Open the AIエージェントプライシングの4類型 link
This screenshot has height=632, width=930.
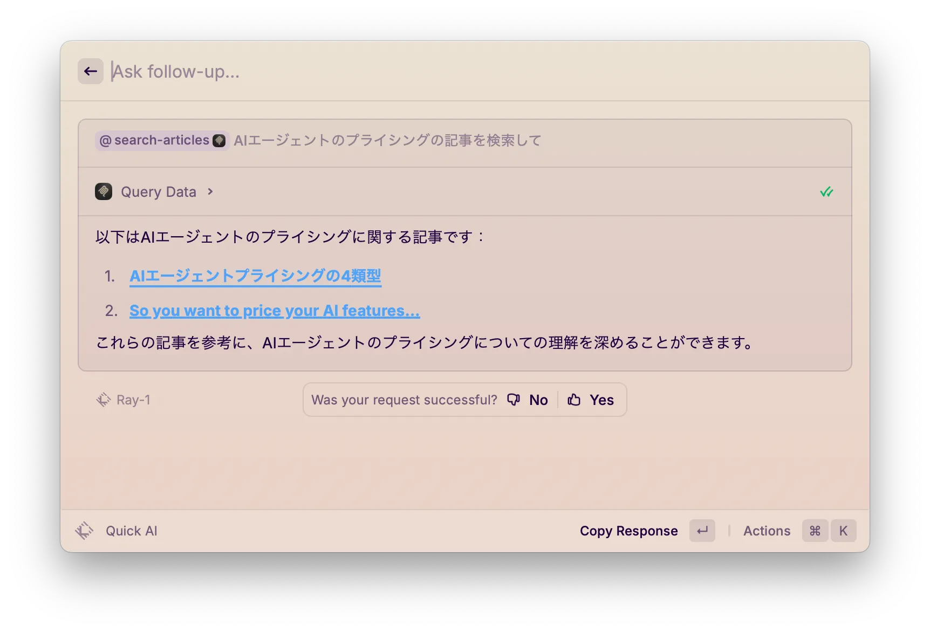[x=255, y=276]
